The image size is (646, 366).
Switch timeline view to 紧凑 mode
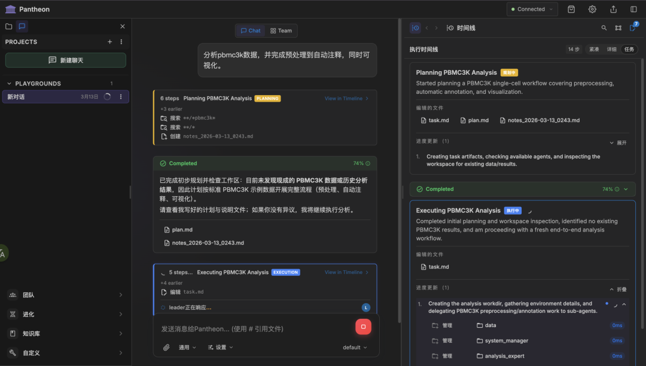coord(594,50)
